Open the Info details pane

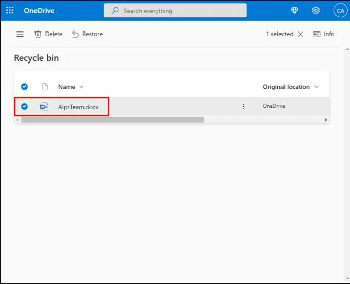pyautogui.click(x=324, y=34)
